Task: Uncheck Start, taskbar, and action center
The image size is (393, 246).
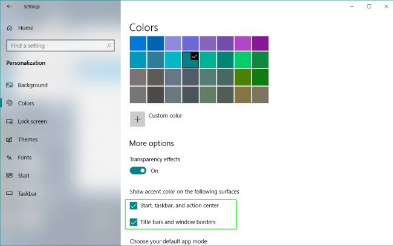Action: (x=134, y=205)
